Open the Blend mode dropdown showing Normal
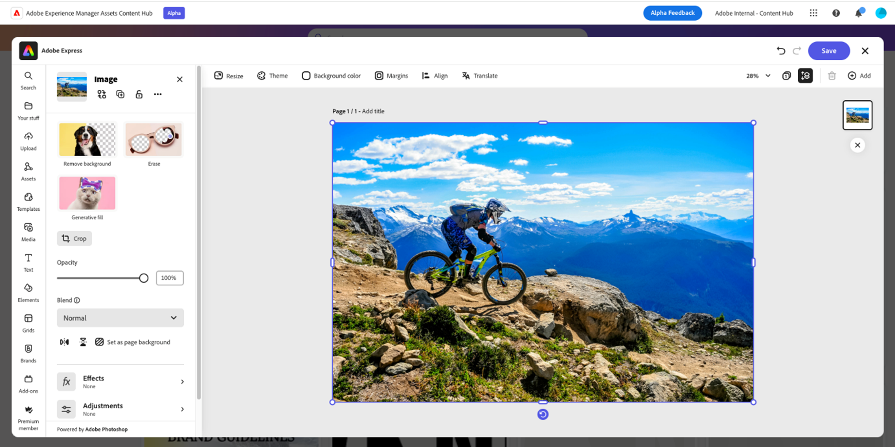The image size is (895, 447). 120,318
